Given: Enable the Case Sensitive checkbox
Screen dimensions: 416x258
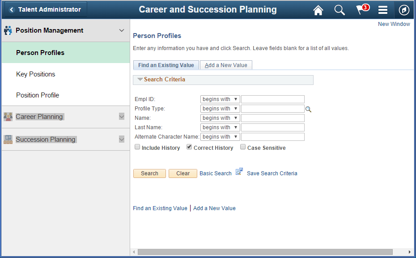Looking at the screenshot, I should [x=243, y=147].
